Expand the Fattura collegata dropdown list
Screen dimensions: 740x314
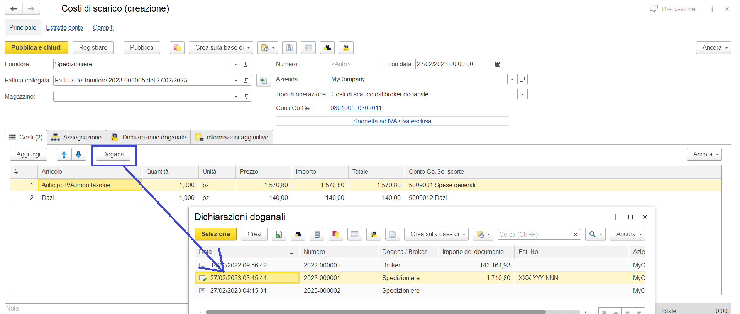[236, 81]
